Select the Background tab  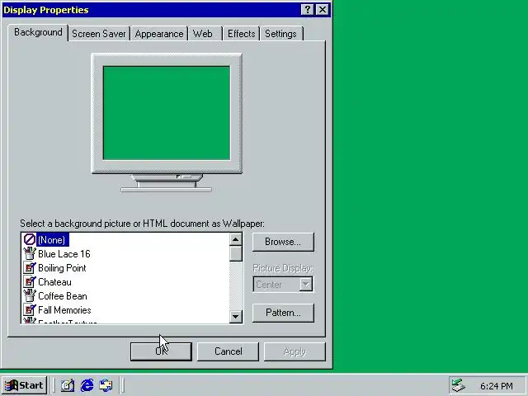(x=38, y=32)
